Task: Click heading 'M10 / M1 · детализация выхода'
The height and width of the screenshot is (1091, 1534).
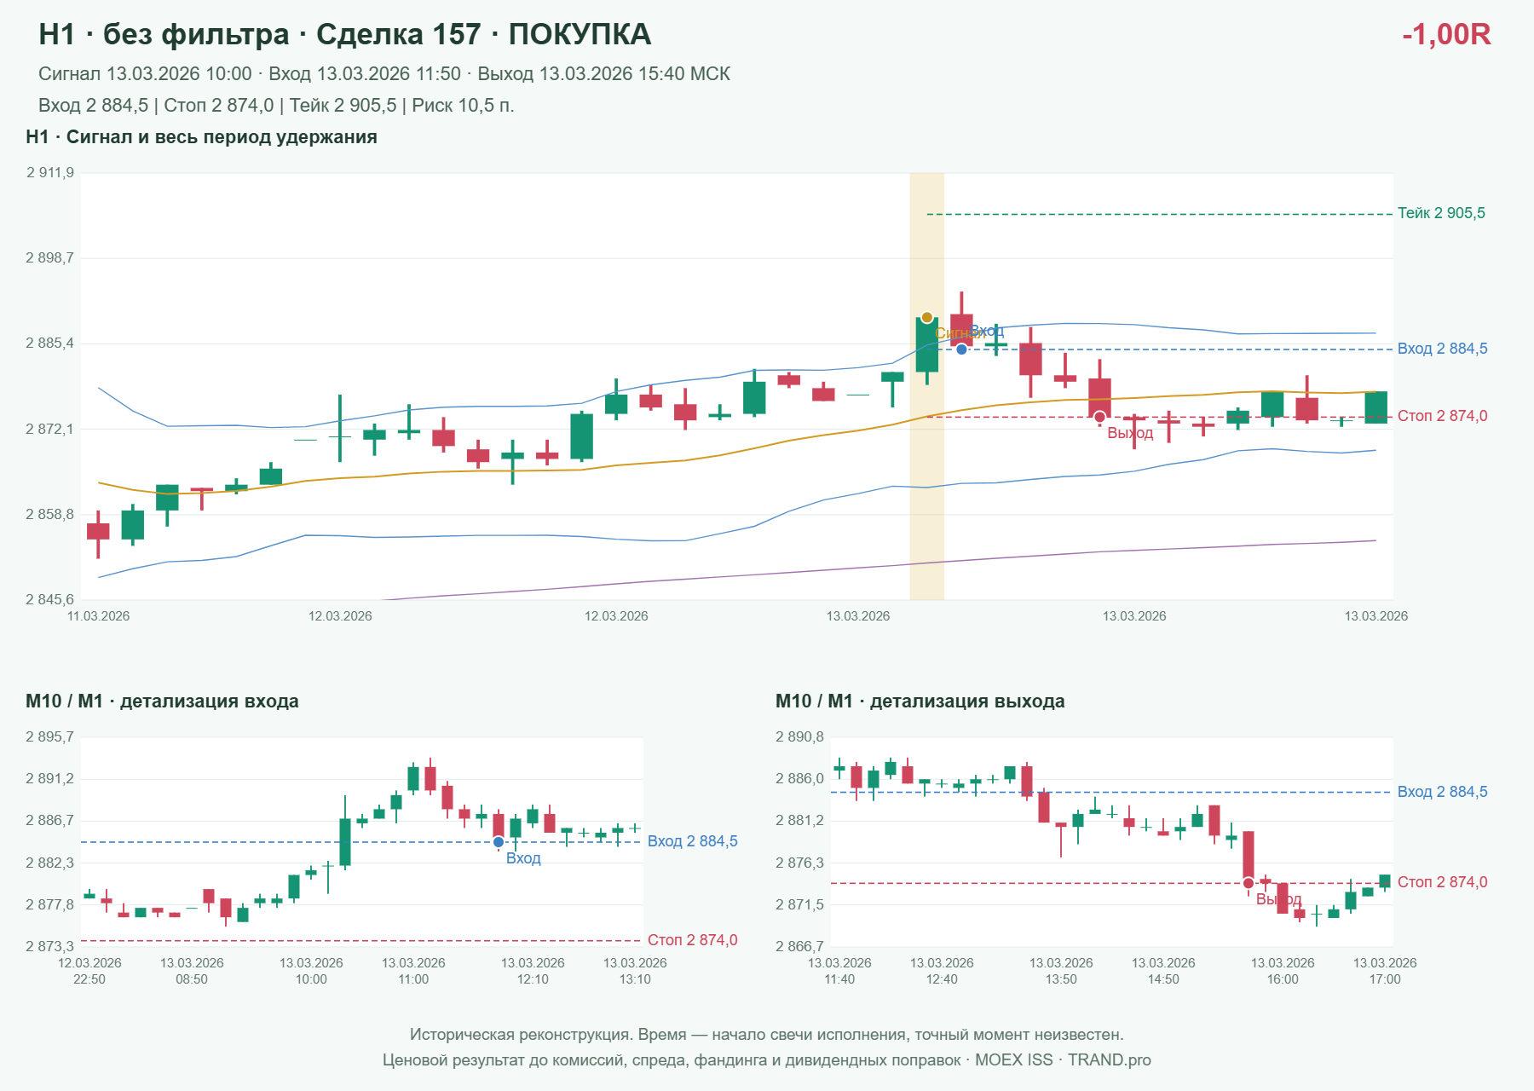Action: tap(920, 701)
